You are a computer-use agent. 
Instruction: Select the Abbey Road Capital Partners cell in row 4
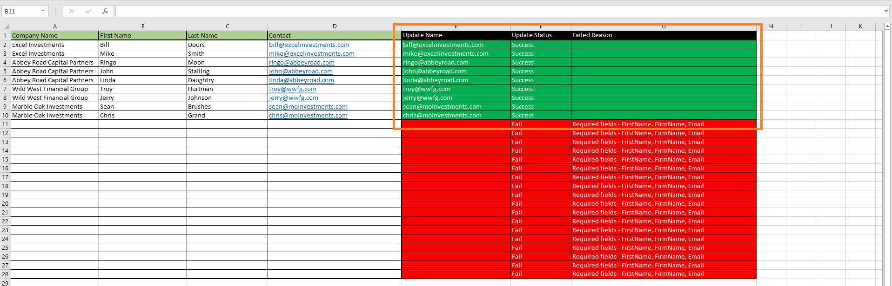pyautogui.click(x=55, y=62)
